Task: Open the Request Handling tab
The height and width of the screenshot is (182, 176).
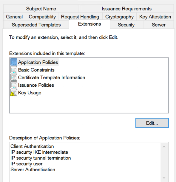Action: (x=80, y=17)
